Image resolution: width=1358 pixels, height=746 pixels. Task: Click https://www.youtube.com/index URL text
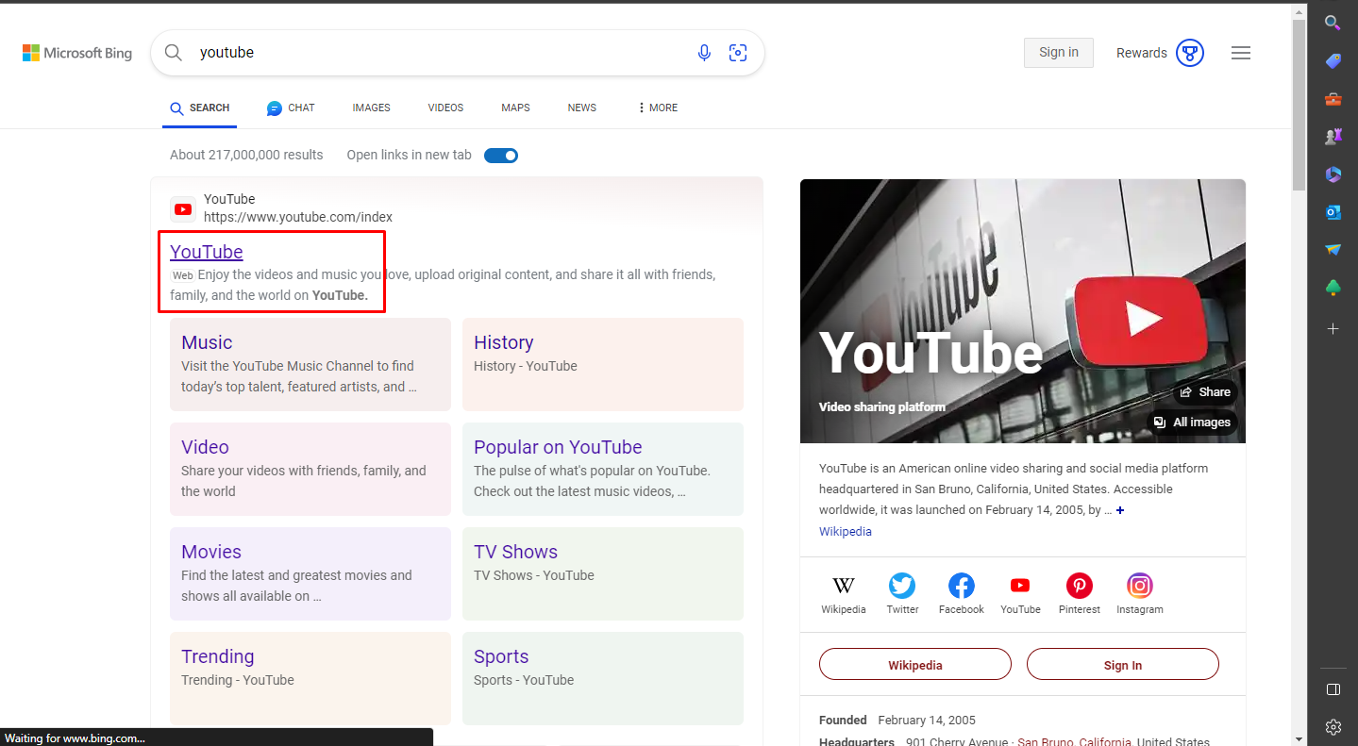tap(298, 217)
